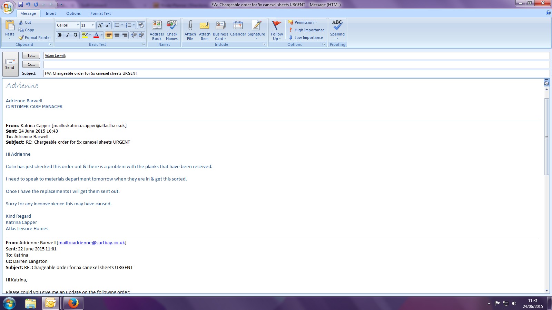
Task: Open the adrienne@surfbay.co.uk mailto link
Action: pyautogui.click(x=91, y=243)
